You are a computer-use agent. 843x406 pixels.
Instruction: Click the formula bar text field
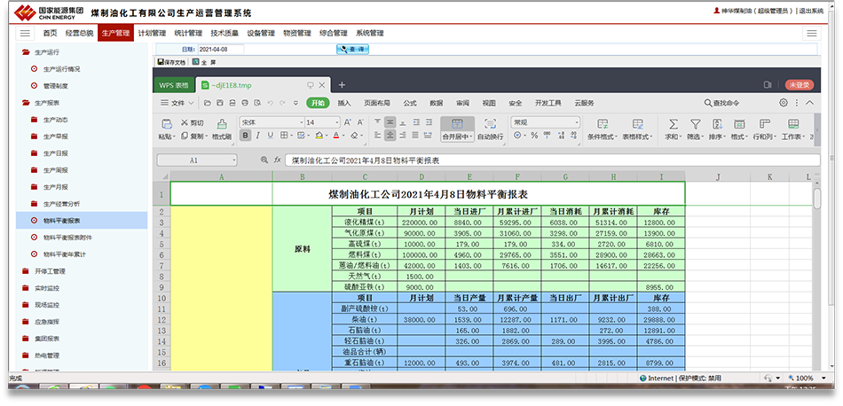pyautogui.click(x=552, y=160)
